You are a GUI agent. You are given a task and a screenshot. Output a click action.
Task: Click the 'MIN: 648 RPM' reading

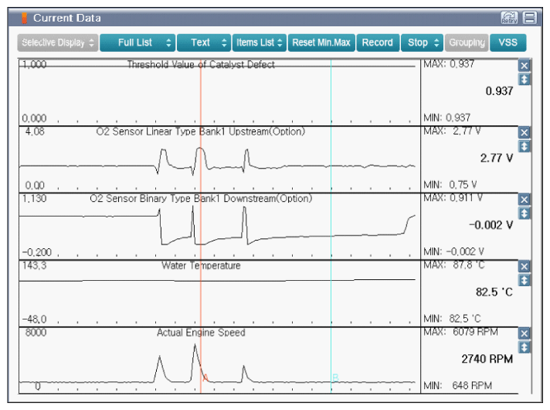point(458,385)
